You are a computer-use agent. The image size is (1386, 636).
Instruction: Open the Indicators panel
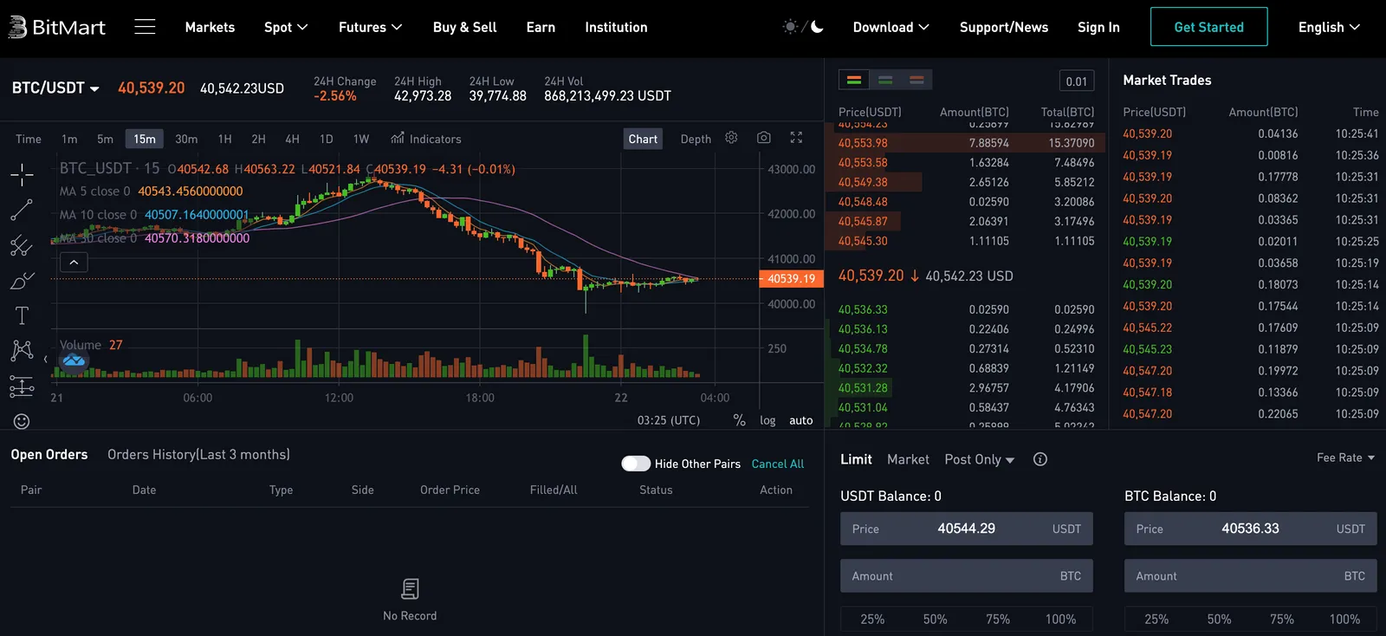pyautogui.click(x=426, y=139)
